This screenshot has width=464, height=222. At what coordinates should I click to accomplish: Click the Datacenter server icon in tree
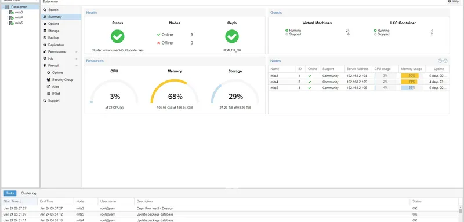coord(8,7)
